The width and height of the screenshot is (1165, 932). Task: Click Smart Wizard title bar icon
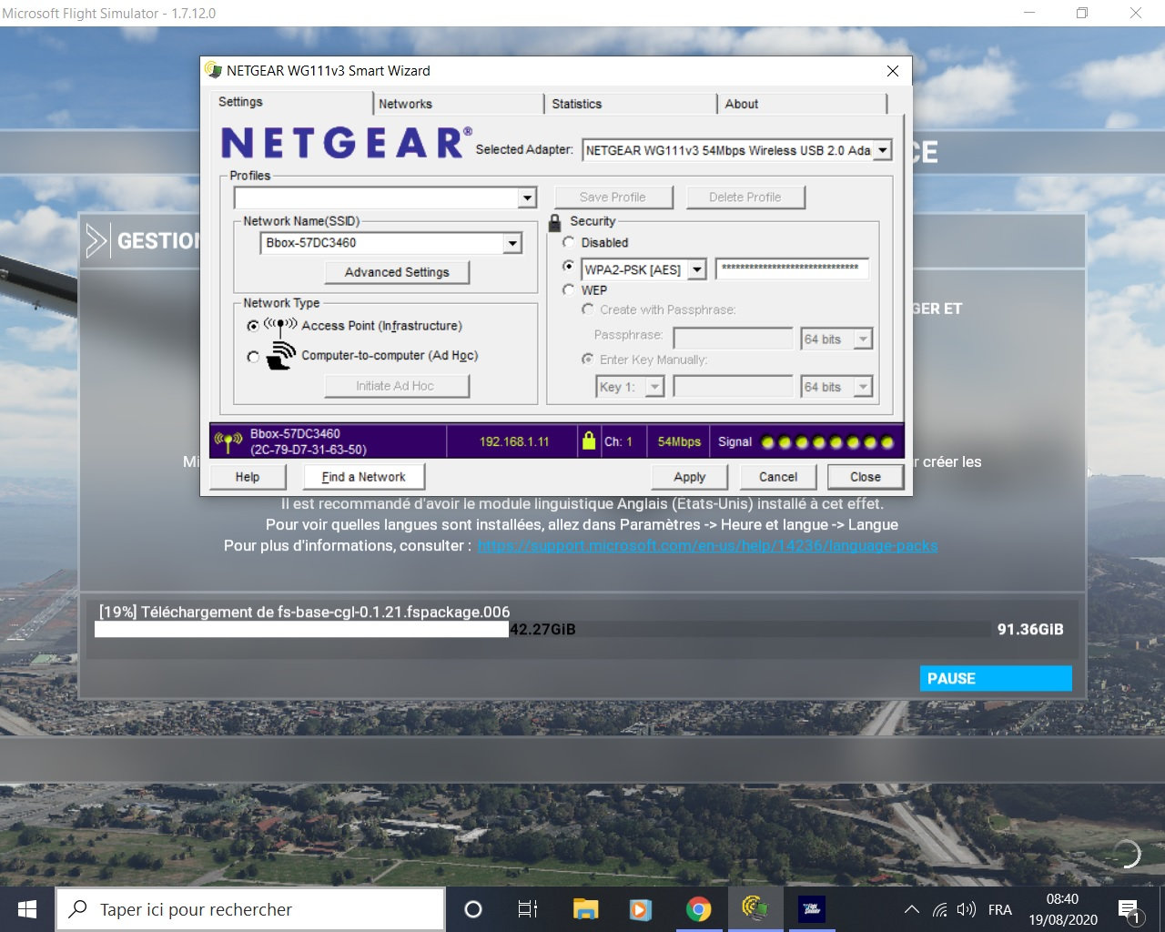pos(214,70)
